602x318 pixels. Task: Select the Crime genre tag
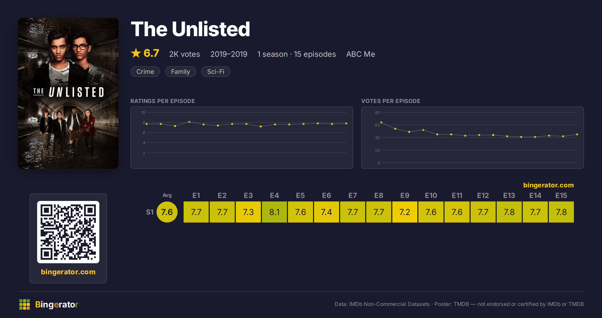(145, 72)
